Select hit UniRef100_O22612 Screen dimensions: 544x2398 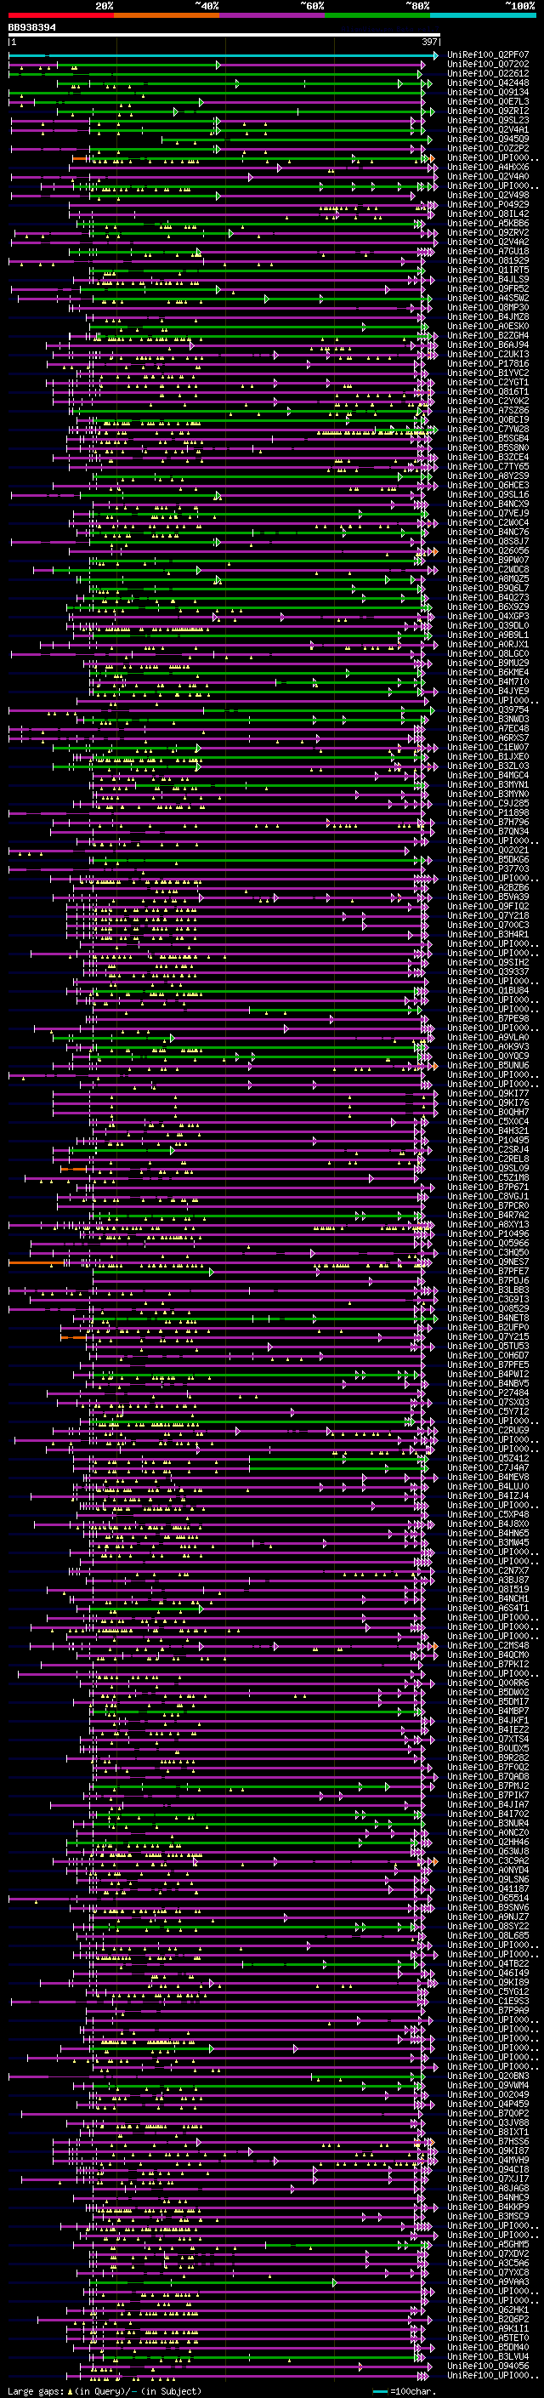tap(488, 73)
